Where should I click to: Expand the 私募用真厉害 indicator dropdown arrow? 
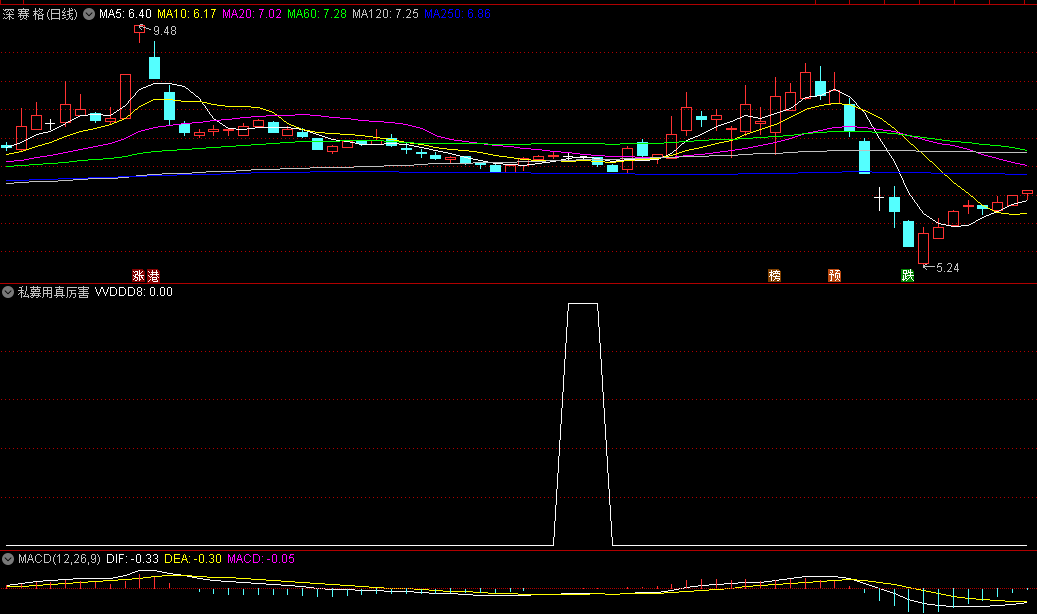coord(8,293)
